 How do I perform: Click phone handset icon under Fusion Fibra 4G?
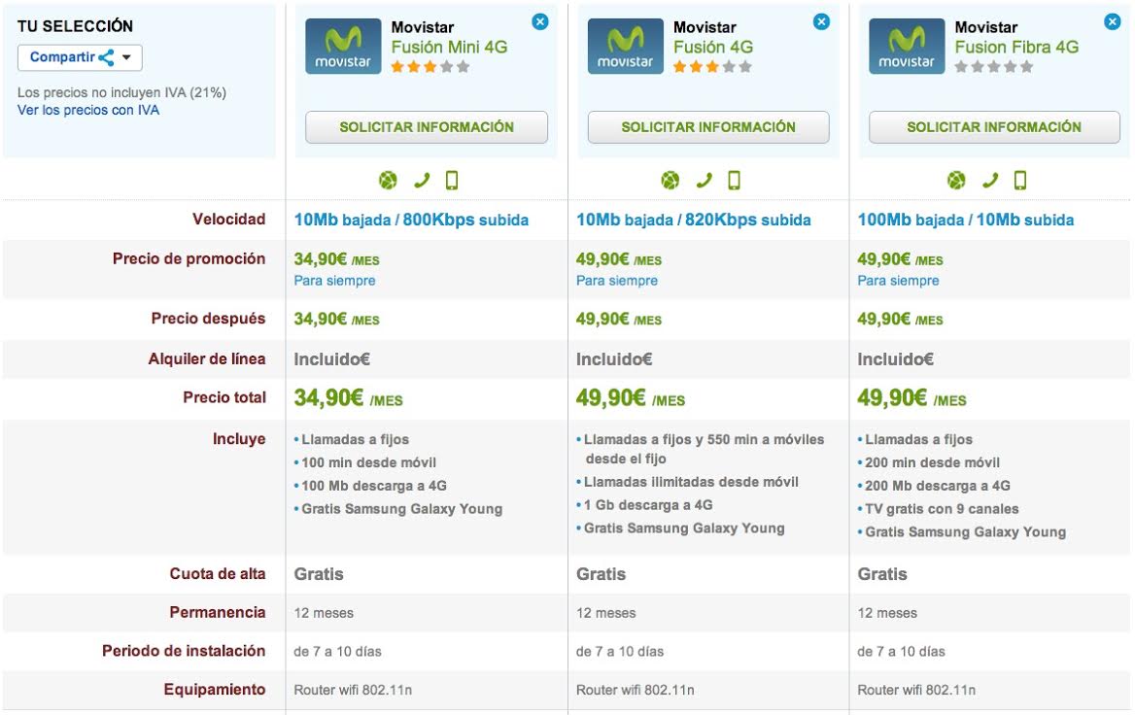coord(989,180)
